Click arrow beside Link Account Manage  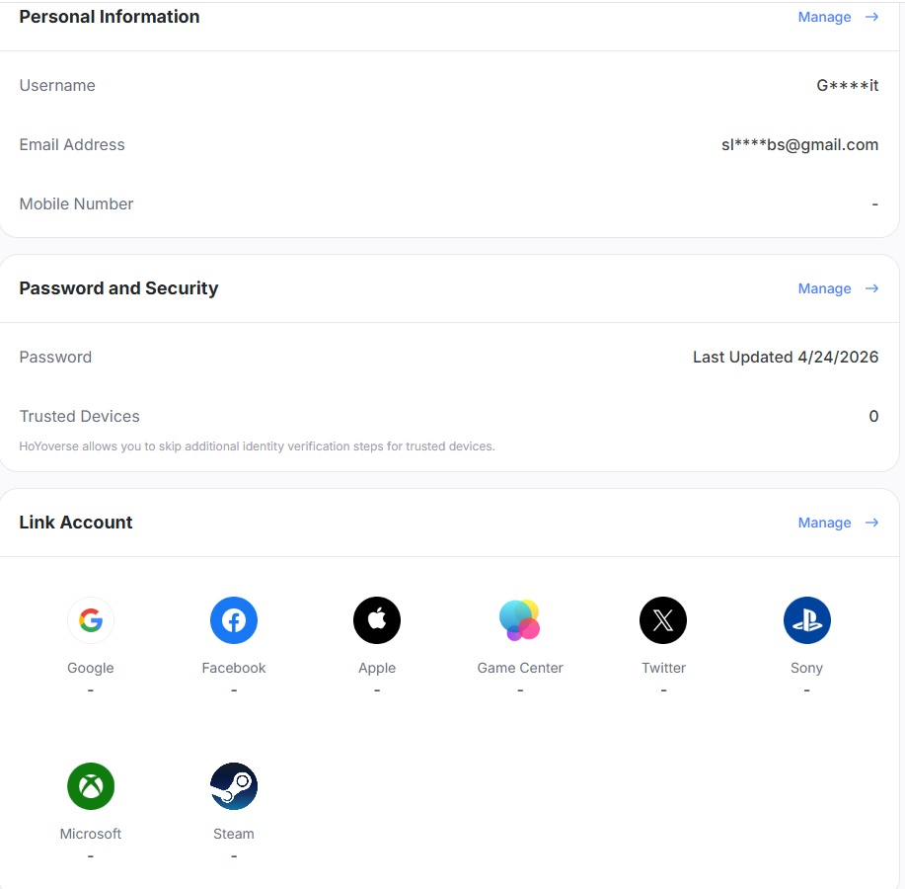[871, 523]
